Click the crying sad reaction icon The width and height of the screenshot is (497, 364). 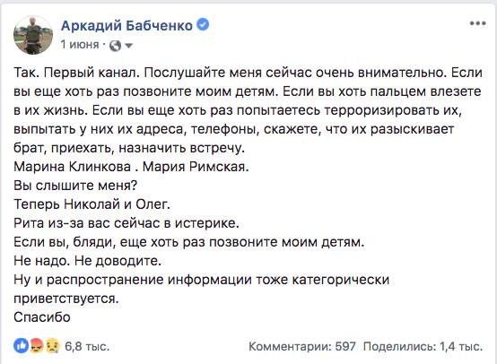52,346
